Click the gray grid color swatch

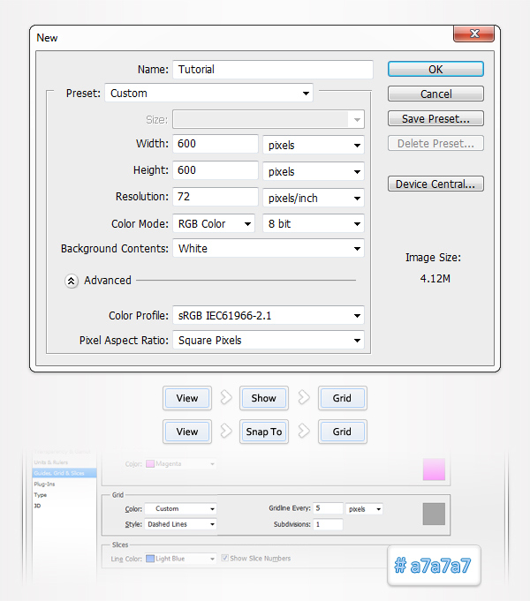click(x=434, y=515)
